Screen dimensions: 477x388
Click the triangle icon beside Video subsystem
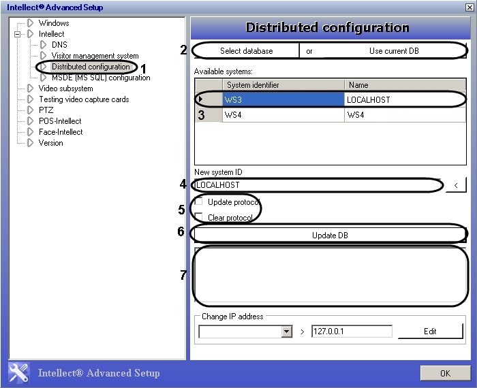[30, 88]
